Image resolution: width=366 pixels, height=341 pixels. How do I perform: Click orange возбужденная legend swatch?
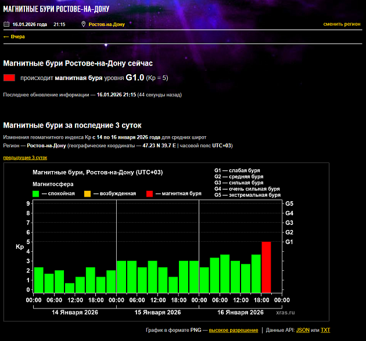pos(87,194)
